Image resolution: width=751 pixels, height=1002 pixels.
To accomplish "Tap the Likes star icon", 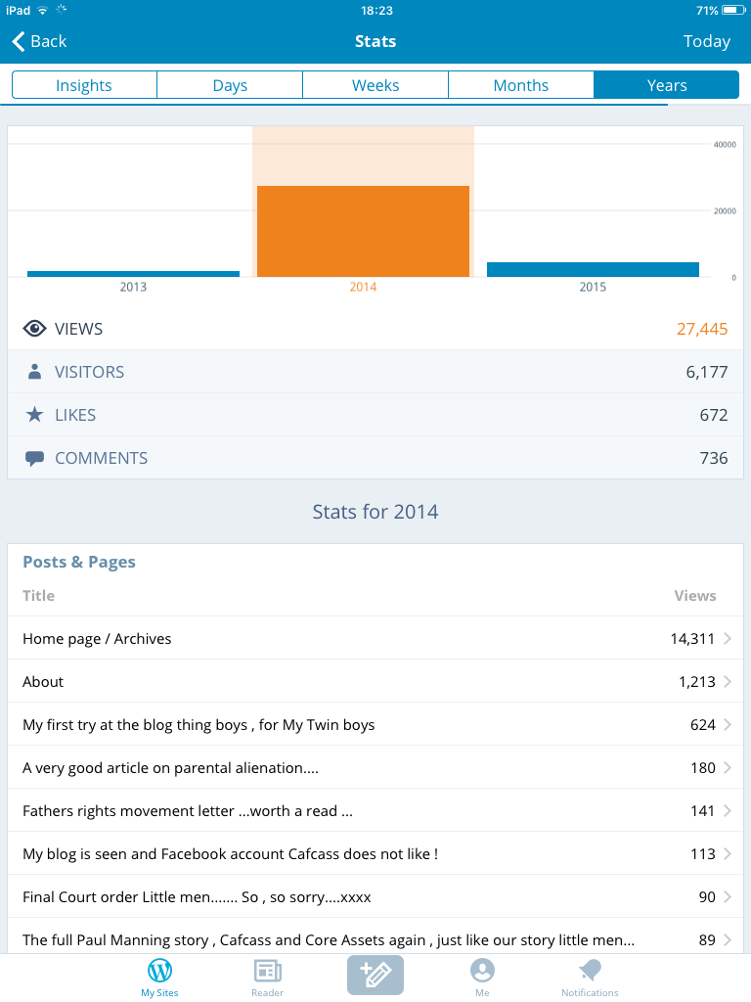I will (x=34, y=415).
